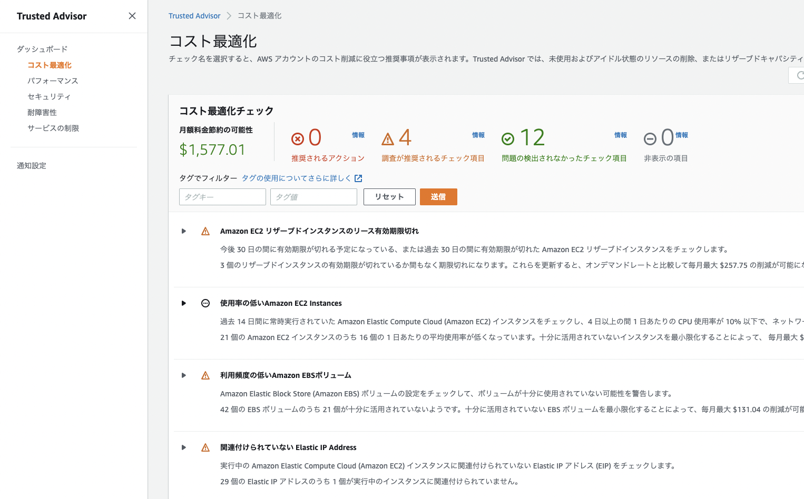The height and width of the screenshot is (499, 804).
Task: Click the 問題の検出されなかったチェック項目 label
Action: 564,158
